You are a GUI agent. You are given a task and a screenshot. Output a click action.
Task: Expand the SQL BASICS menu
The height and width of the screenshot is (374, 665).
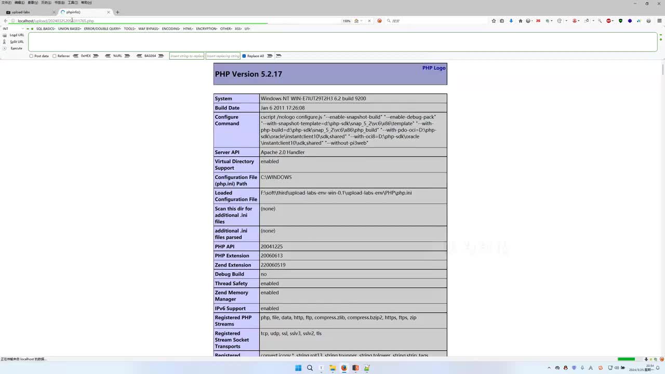[46, 29]
